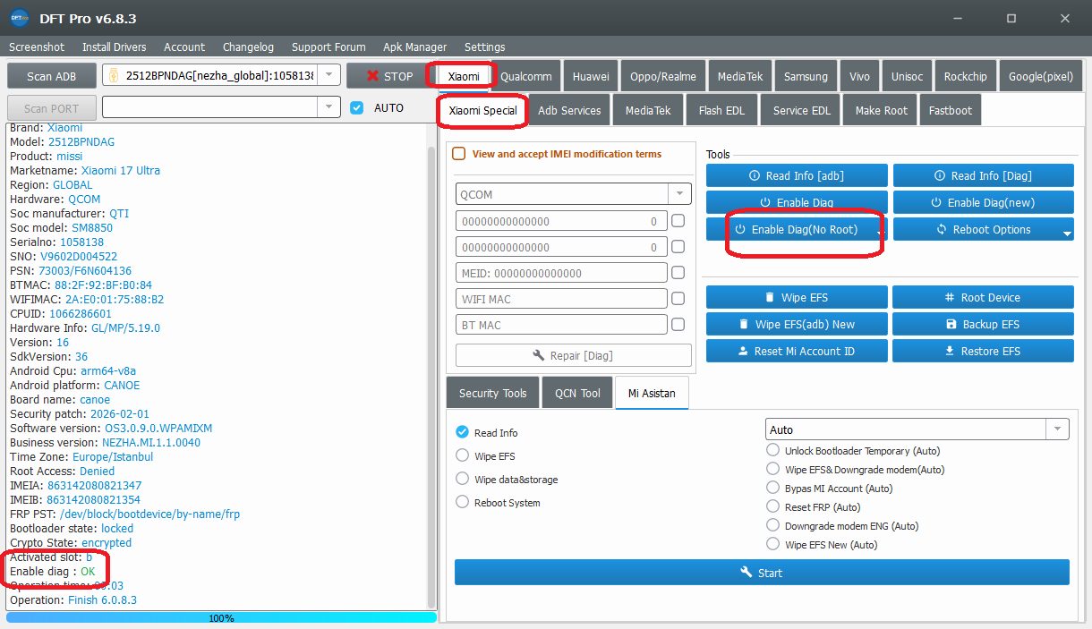1092x629 pixels.
Task: Open the QCOM platform dropdown
Action: [x=680, y=193]
